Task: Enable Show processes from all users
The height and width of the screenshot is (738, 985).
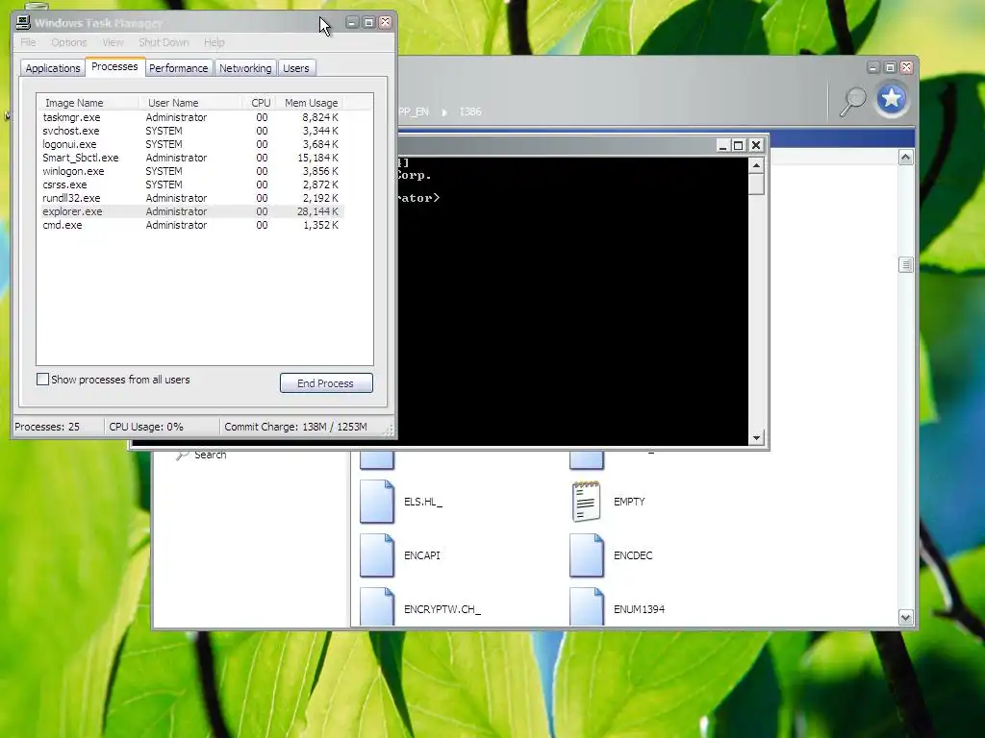Action: (x=42, y=379)
